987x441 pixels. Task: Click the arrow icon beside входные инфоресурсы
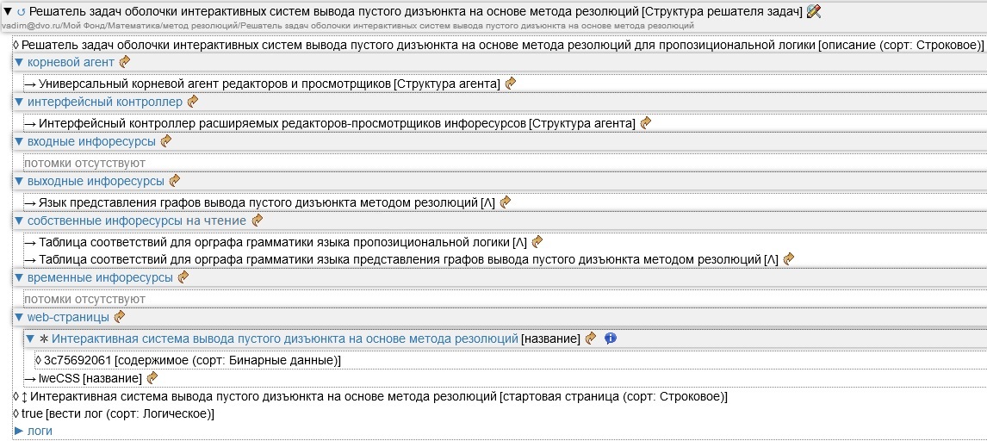coord(166,141)
